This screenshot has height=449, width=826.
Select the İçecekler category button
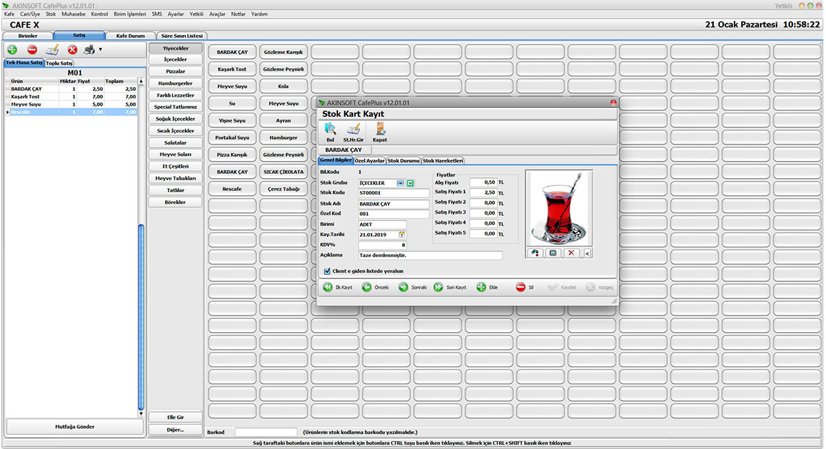(x=176, y=60)
